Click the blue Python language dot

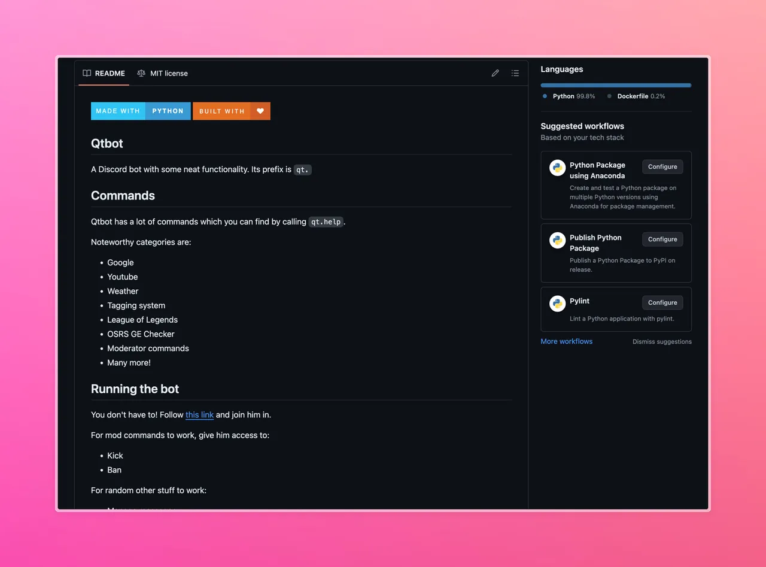pyautogui.click(x=545, y=96)
